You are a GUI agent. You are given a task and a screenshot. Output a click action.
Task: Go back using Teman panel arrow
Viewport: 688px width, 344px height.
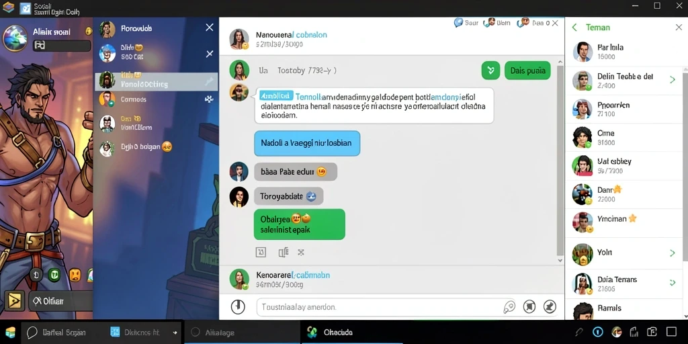(x=574, y=27)
